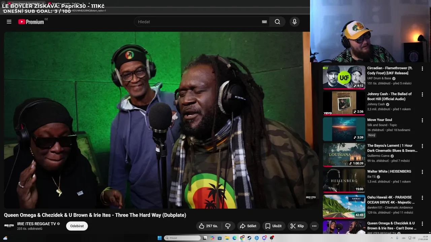Open the Ilia TS channel name
Viewport: 431px width, 242px height.
pos(371,177)
